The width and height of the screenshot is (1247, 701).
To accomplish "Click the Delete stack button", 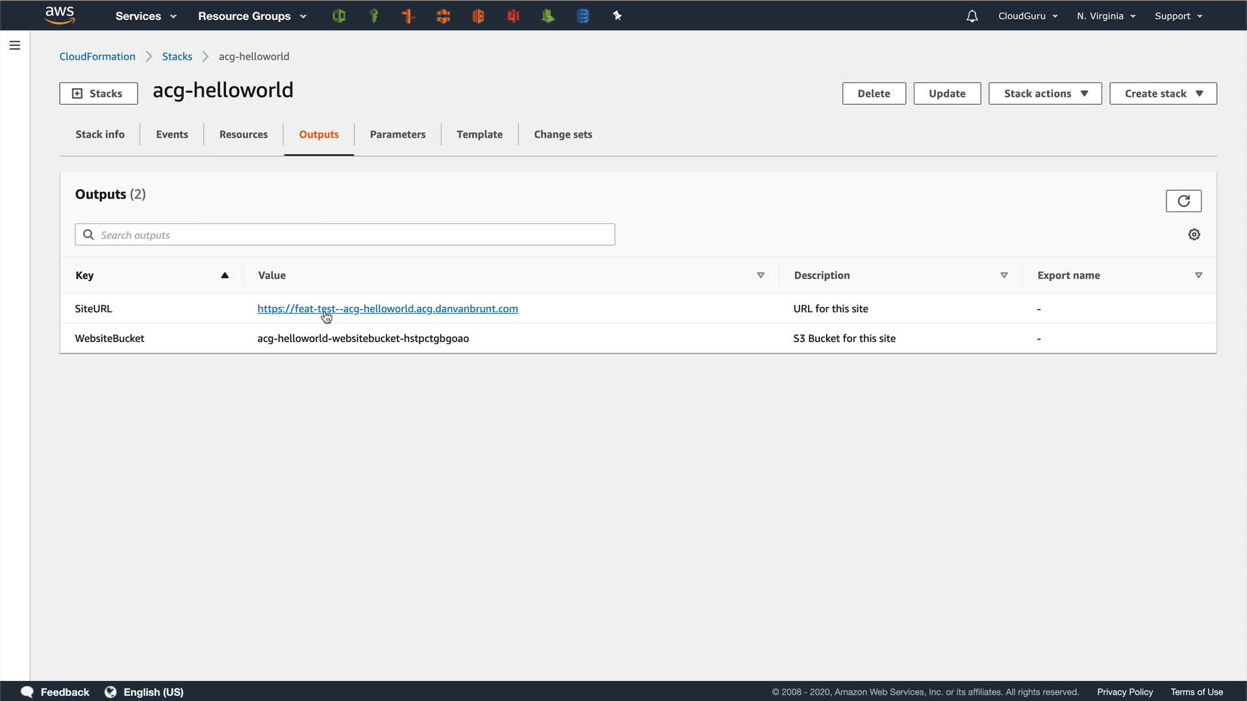I will (x=874, y=93).
